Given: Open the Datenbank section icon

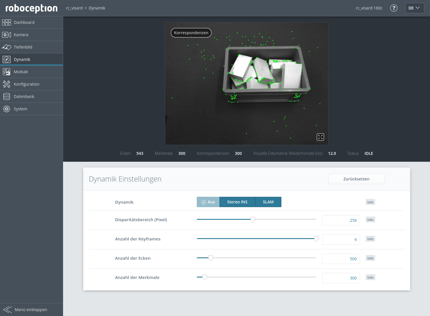Looking at the screenshot, I should [x=7, y=96].
